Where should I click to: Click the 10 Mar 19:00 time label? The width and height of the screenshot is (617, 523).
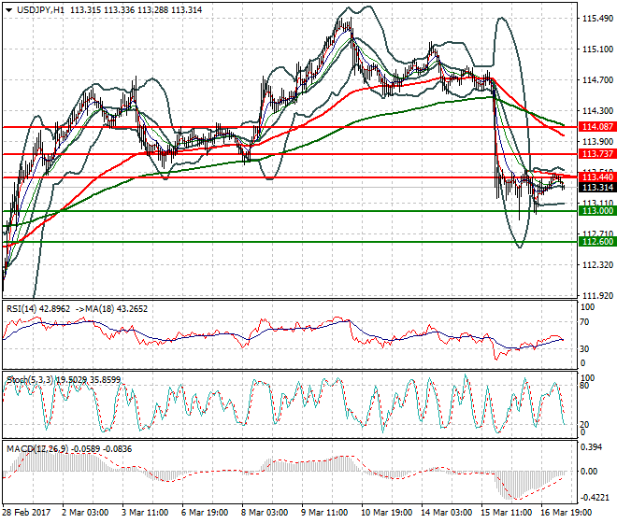coord(386,513)
